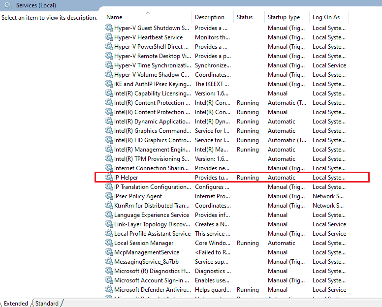Click the Hyper-V Heartbeat Service gear icon

pyautogui.click(x=109, y=37)
